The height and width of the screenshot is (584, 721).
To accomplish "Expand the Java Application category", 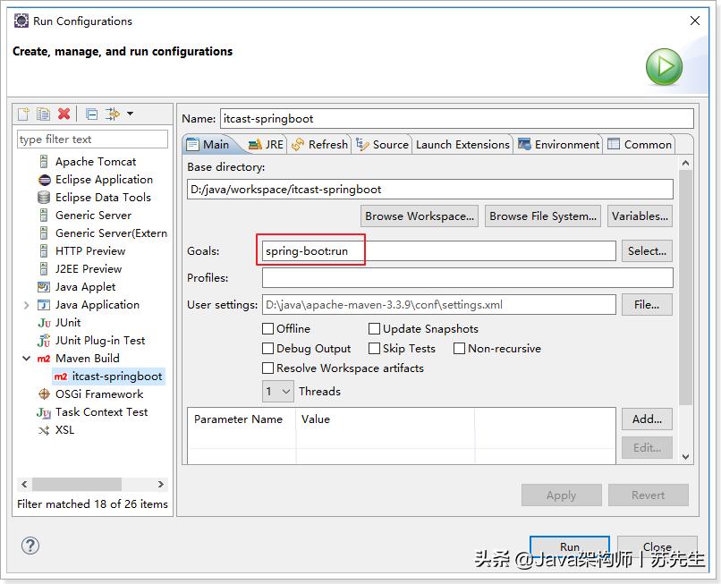I will tap(26, 304).
